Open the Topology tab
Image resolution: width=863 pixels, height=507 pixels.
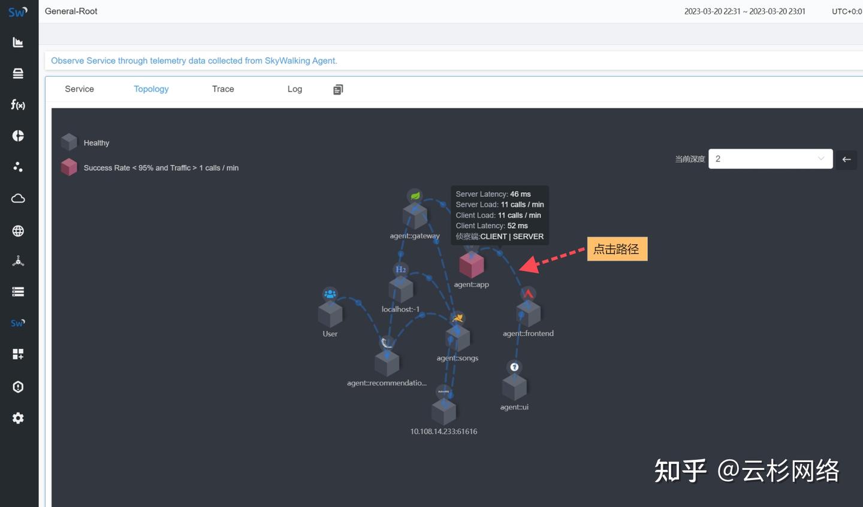click(x=151, y=89)
